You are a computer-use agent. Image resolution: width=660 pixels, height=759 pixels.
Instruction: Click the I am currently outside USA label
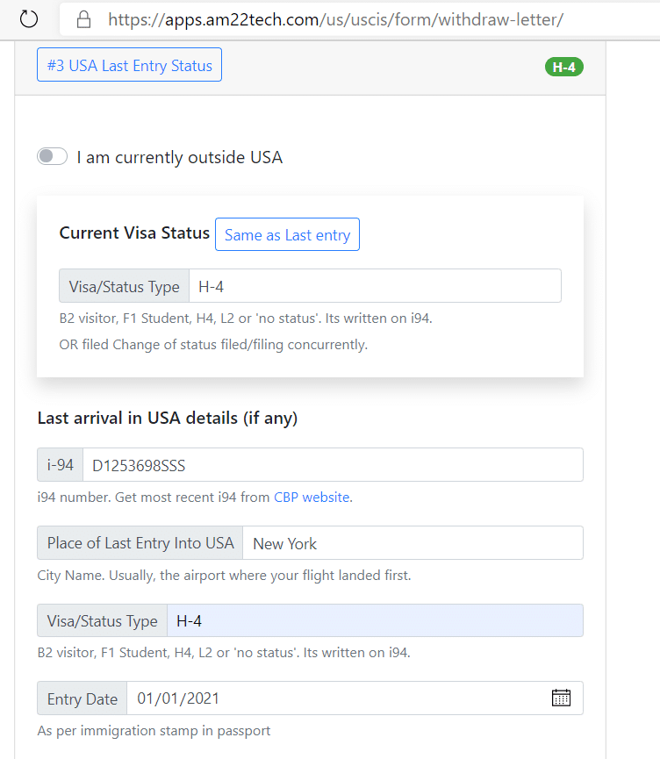tap(179, 157)
